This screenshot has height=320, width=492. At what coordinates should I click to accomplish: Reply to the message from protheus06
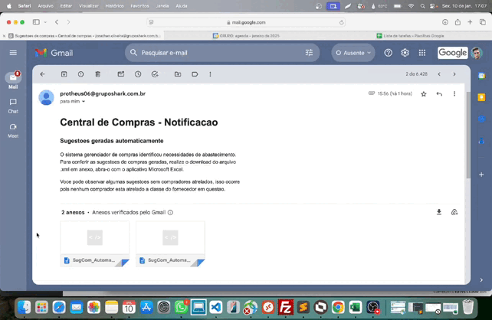coord(439,93)
